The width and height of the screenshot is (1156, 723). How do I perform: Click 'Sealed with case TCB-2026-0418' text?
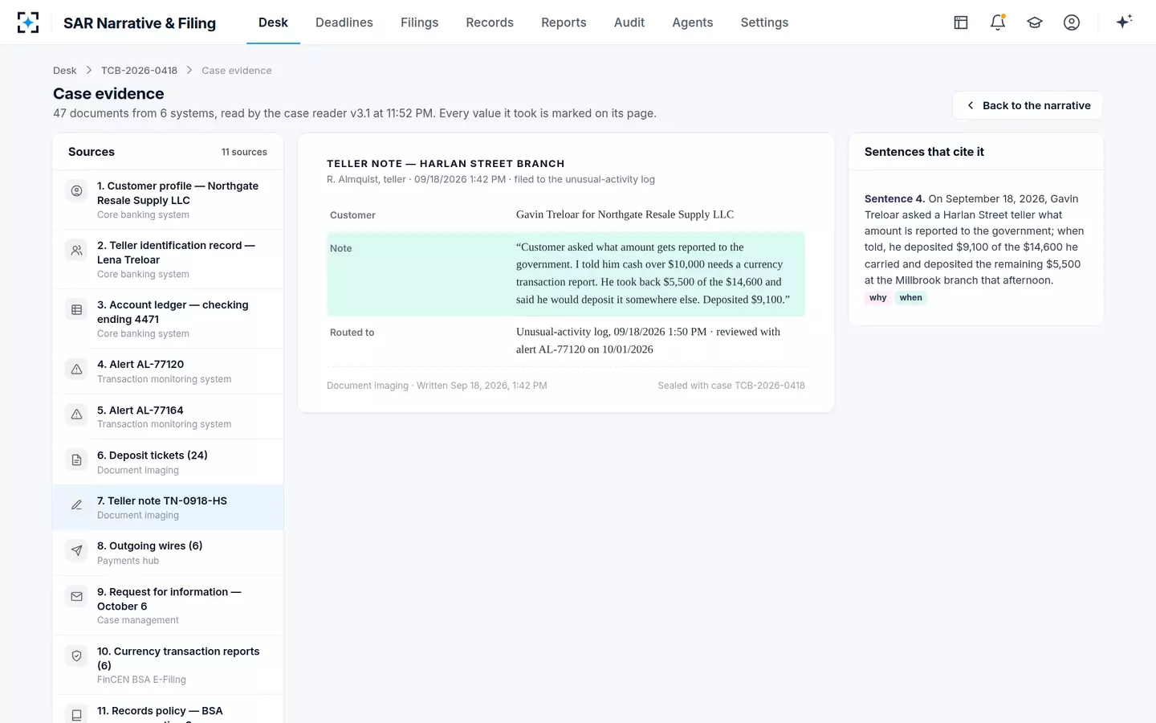(731, 386)
